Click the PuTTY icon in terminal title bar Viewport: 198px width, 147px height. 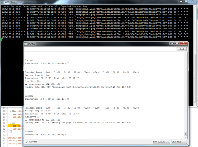[3, 2]
